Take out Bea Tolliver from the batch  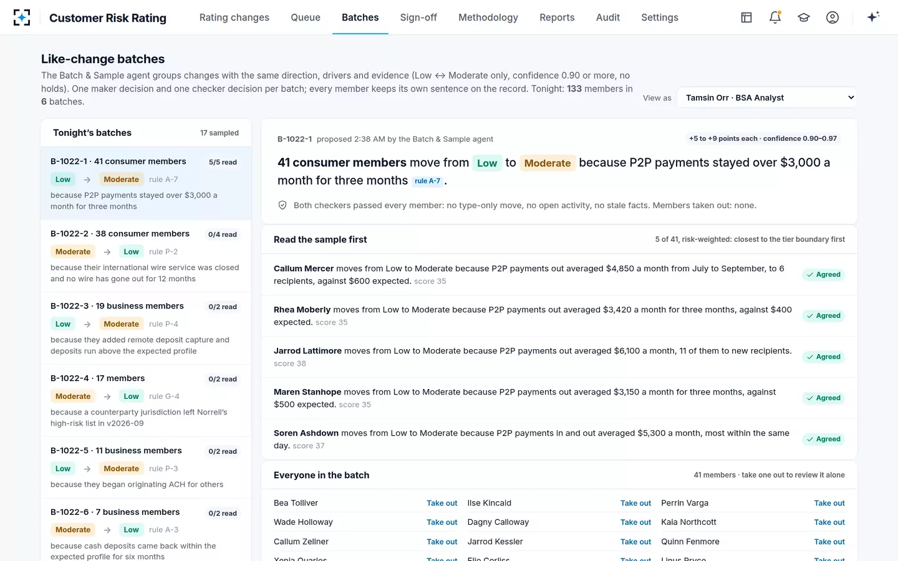click(x=442, y=504)
